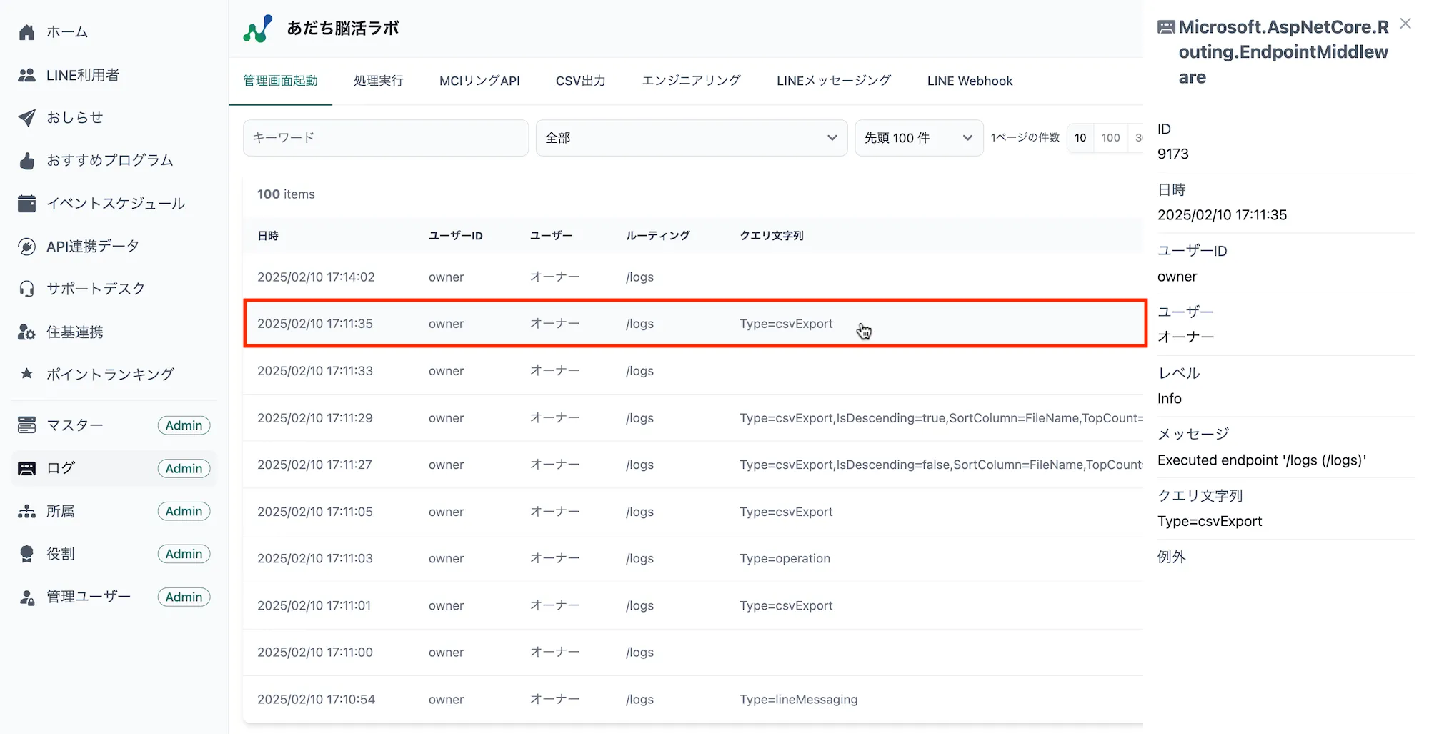Click the home icon in sidebar
This screenshot has height=734, width=1429.
[x=26, y=32]
